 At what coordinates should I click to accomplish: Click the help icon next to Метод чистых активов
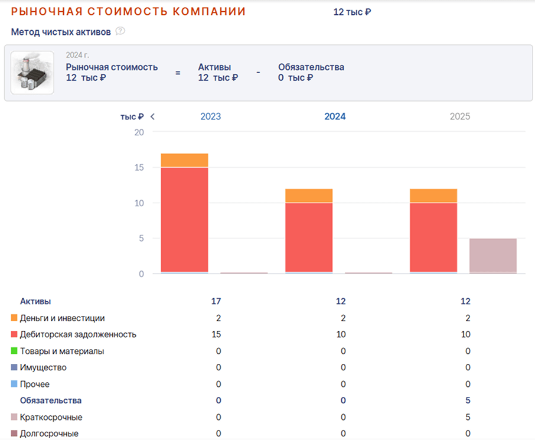coord(120,31)
